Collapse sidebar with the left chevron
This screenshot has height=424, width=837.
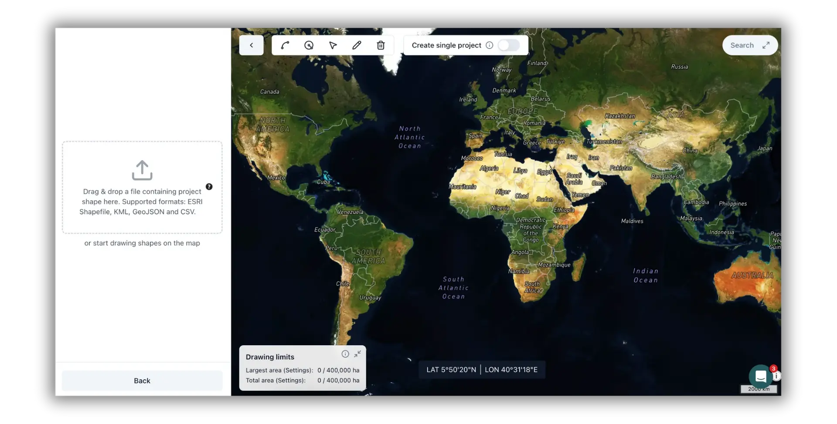click(x=251, y=45)
